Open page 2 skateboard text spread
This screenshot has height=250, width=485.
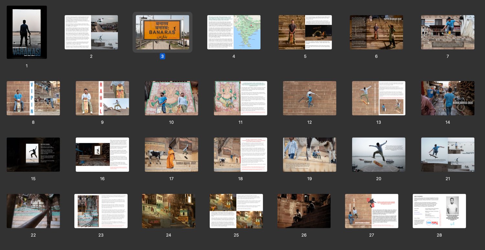[91, 32]
